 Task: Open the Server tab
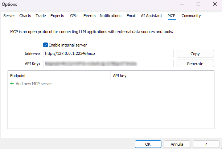point(9,16)
